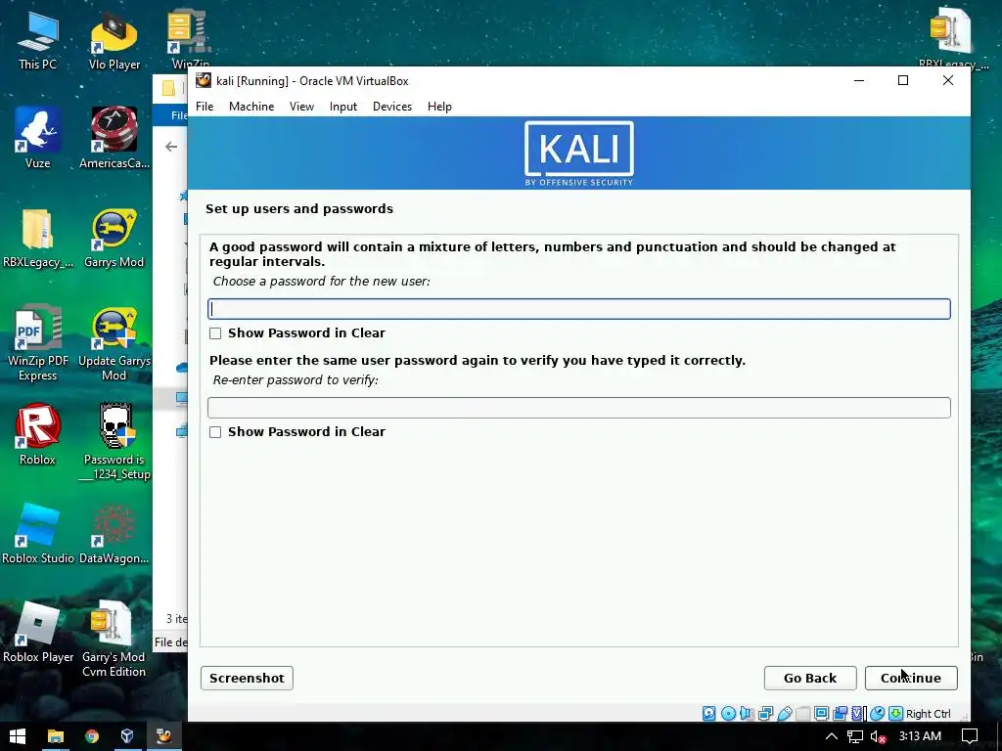
Task: Open the Help menu
Action: point(439,107)
